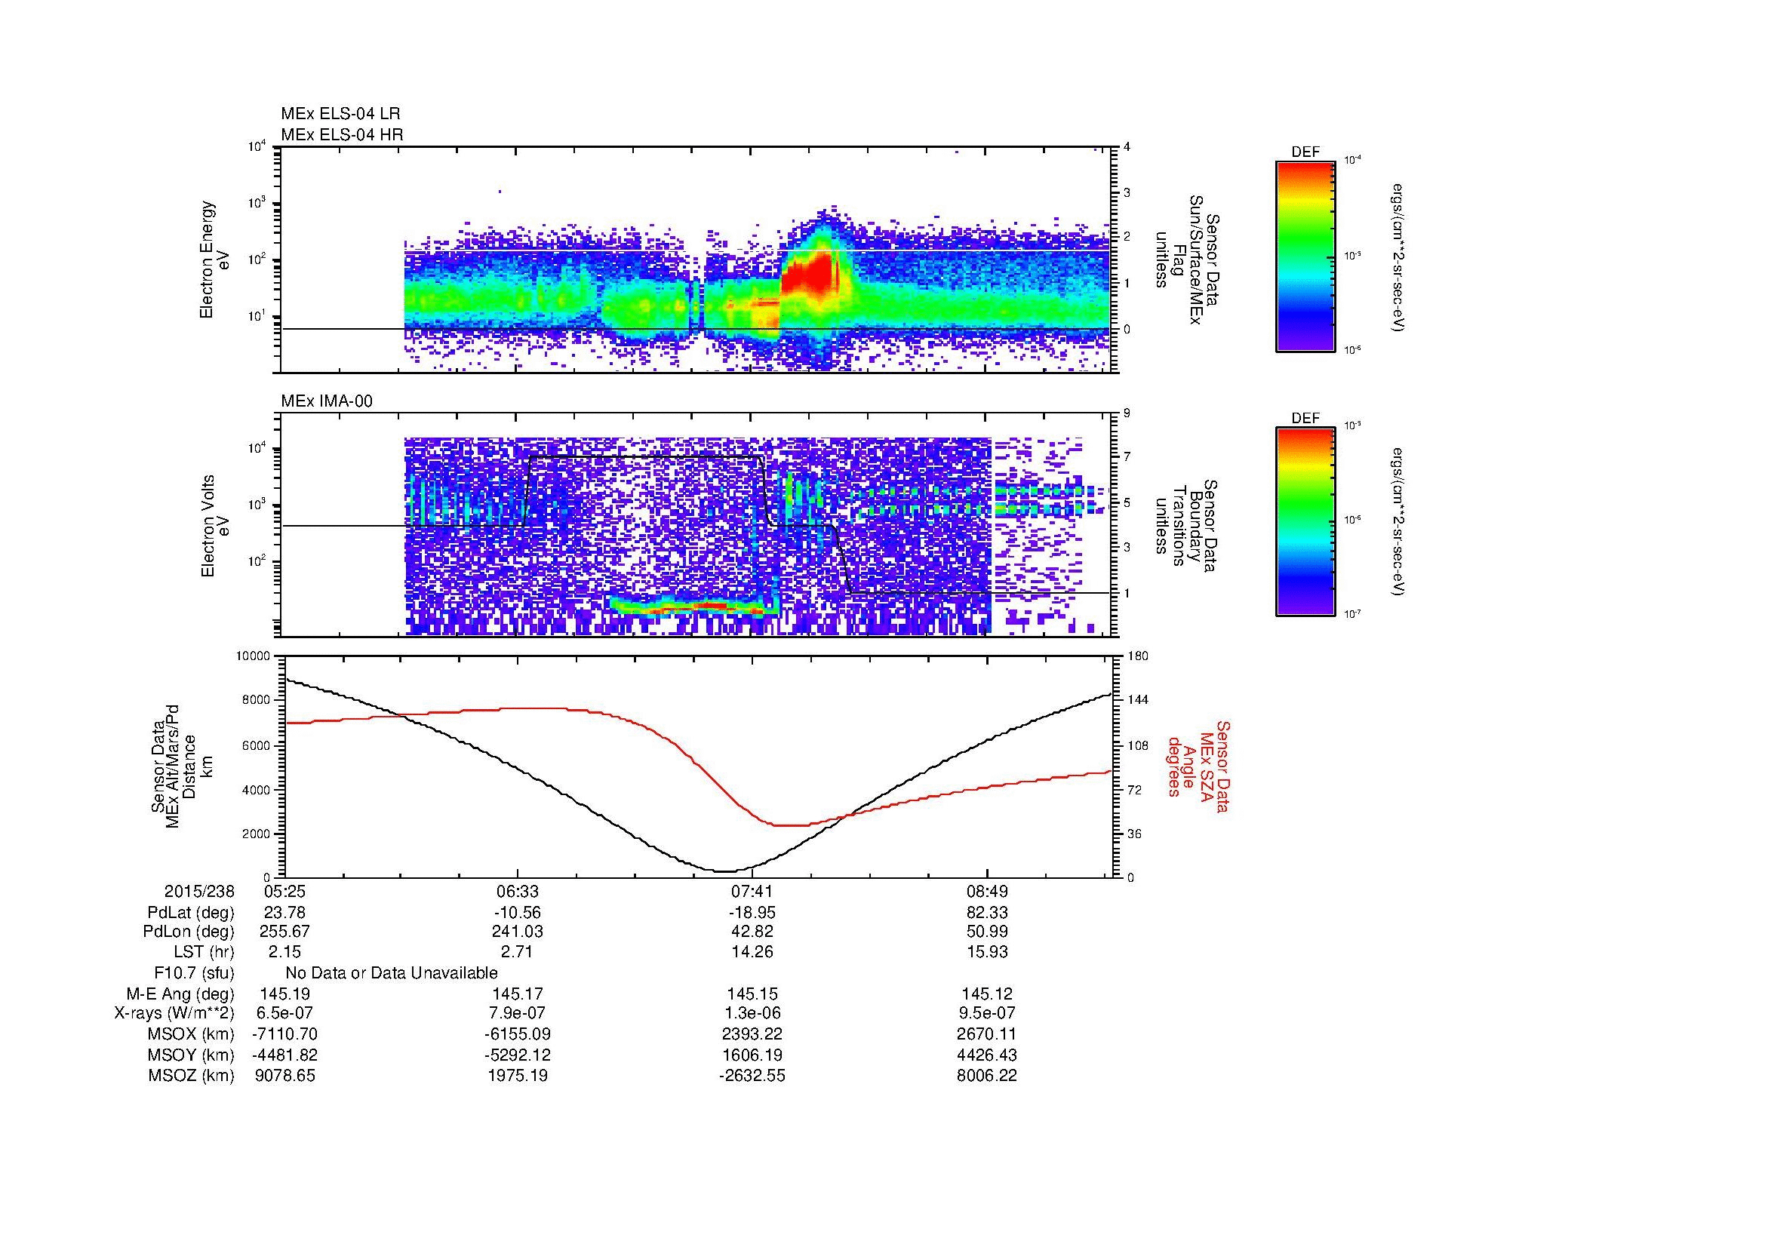
Task: Click MSOY value '4426.43'
Action: [987, 1055]
